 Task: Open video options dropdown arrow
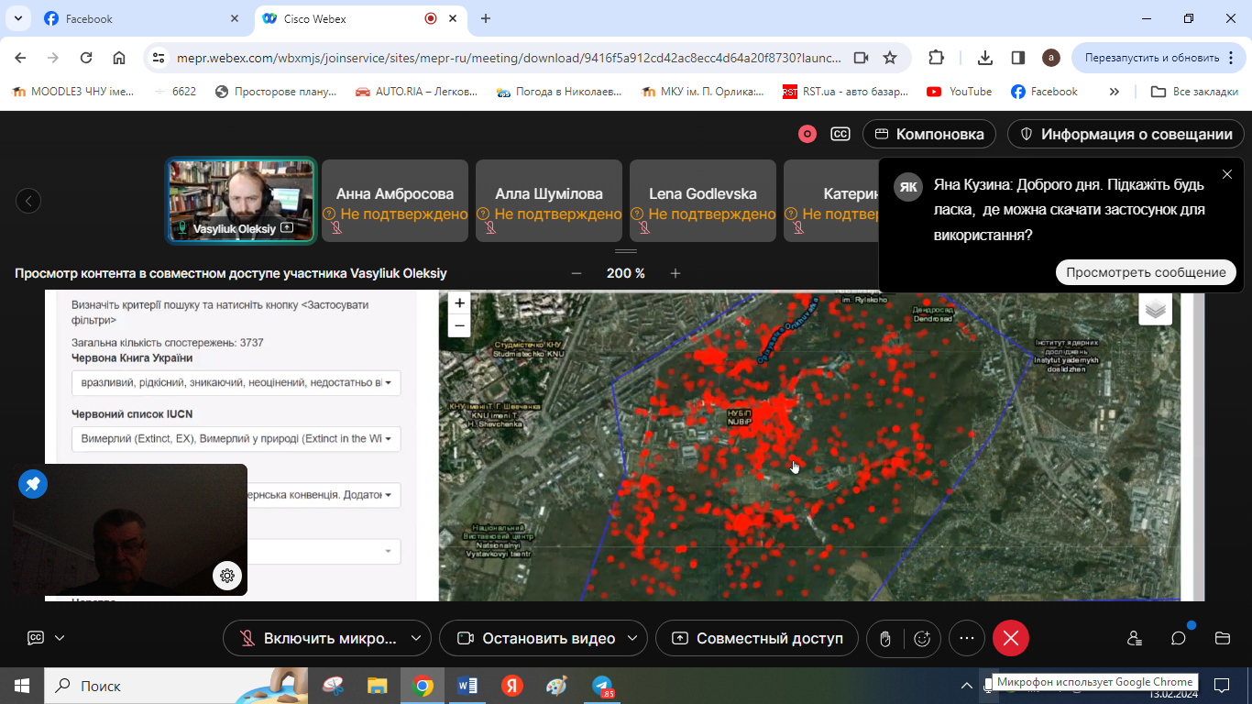(x=632, y=638)
